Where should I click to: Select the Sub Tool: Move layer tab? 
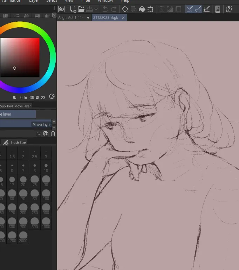pyautogui.click(x=15, y=106)
